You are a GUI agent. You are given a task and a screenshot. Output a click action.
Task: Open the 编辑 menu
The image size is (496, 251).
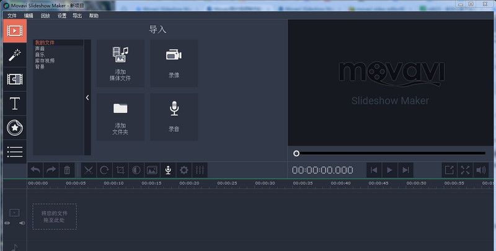click(29, 15)
